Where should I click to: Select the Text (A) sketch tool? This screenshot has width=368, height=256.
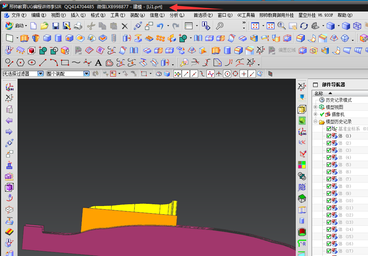click(x=98, y=63)
